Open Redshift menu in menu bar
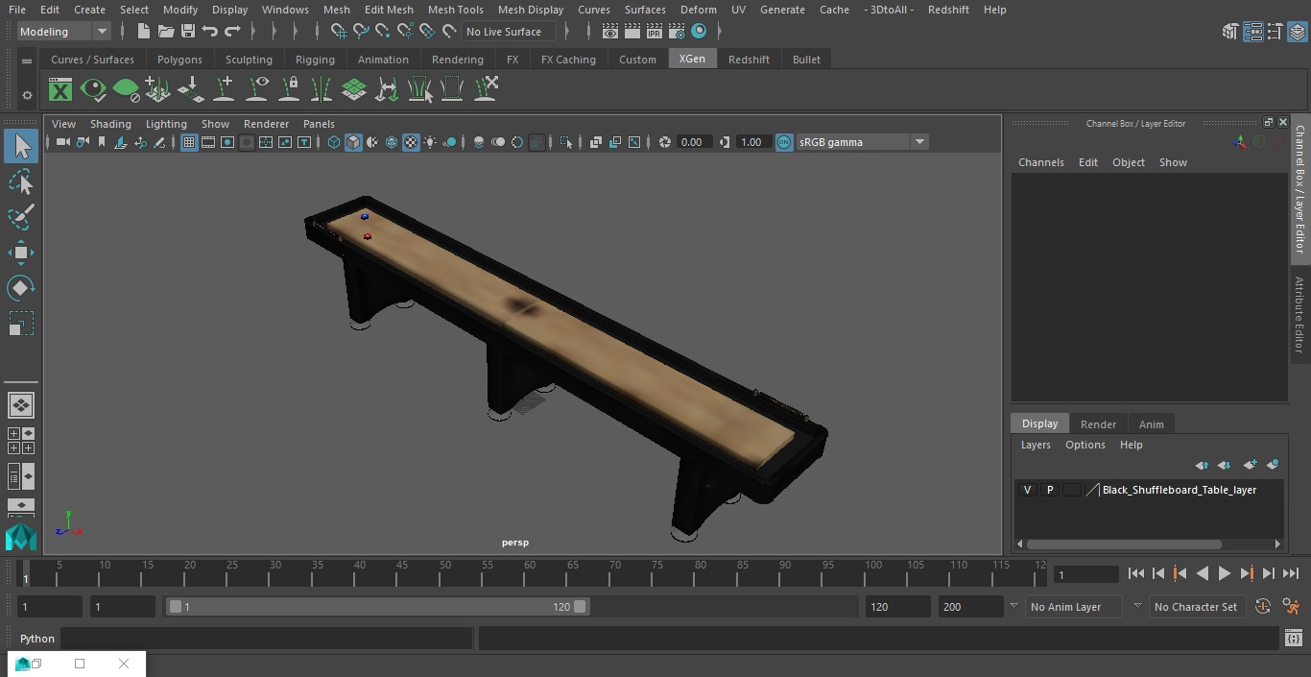The width and height of the screenshot is (1311, 677). coord(948,10)
